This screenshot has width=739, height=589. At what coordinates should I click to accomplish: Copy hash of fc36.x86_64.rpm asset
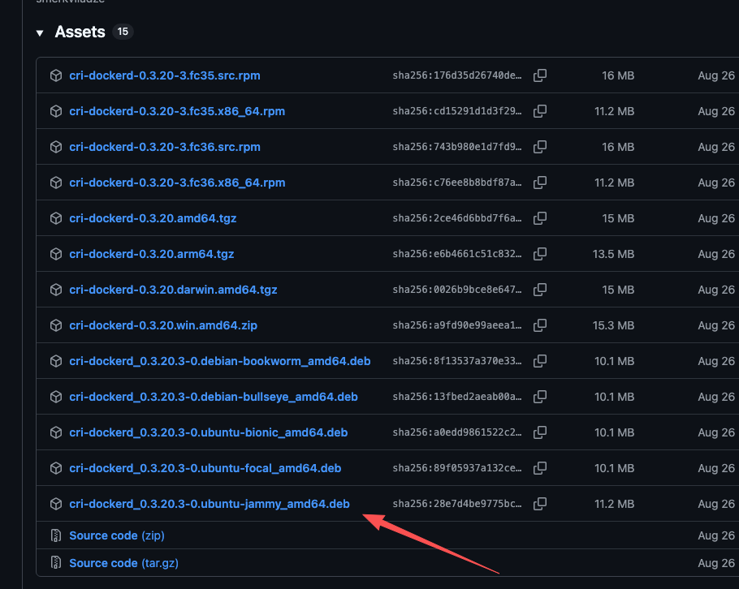pyautogui.click(x=540, y=183)
